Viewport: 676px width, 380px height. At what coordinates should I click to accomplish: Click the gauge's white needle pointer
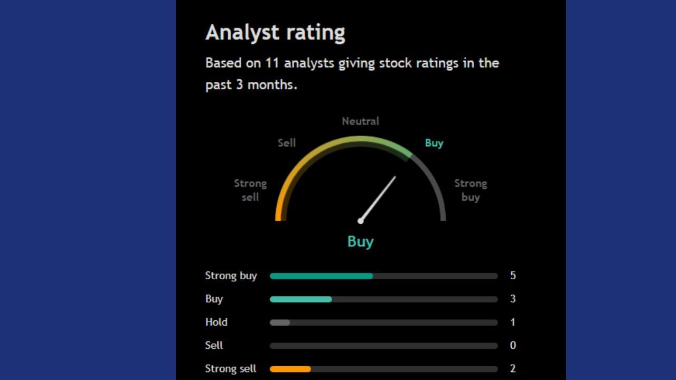[379, 197]
